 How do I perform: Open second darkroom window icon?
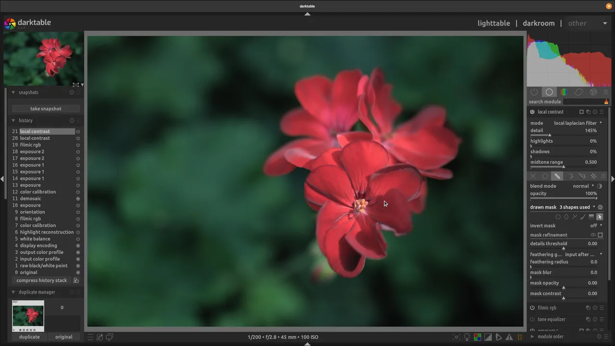(110, 337)
